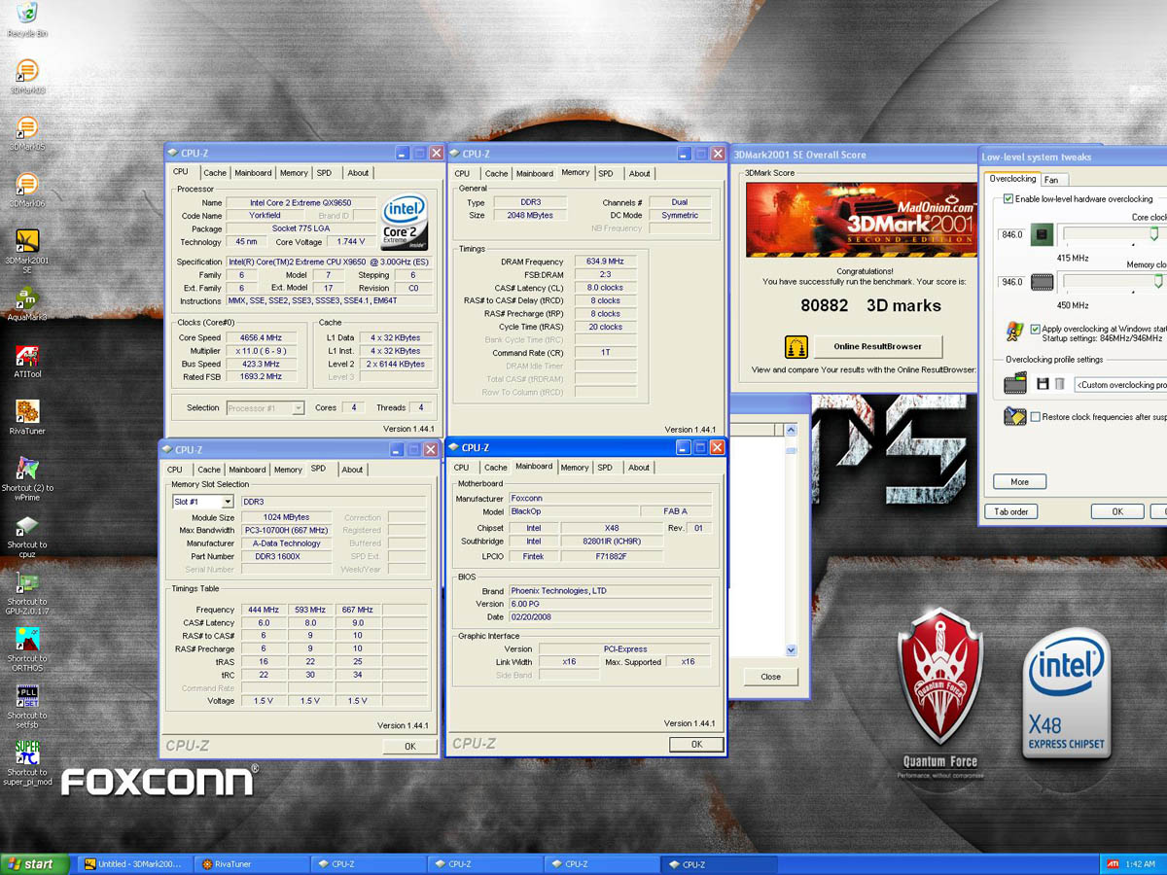Click the GPU core clock chip icon

pyautogui.click(x=1042, y=234)
